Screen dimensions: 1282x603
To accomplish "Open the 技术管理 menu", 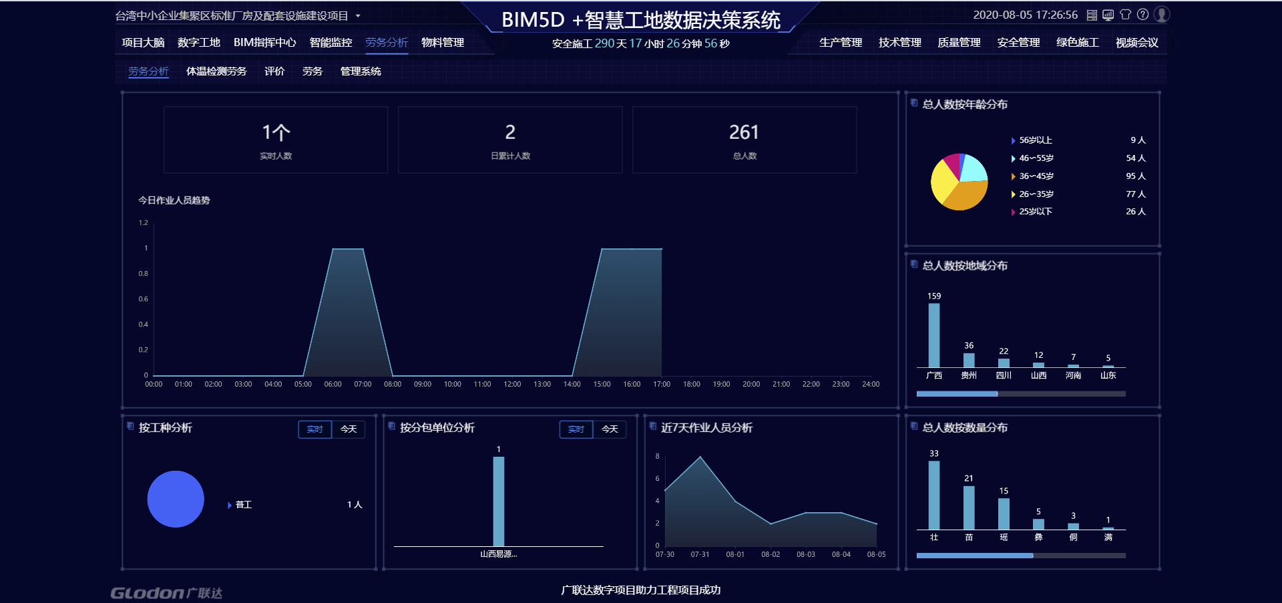I will (x=900, y=43).
